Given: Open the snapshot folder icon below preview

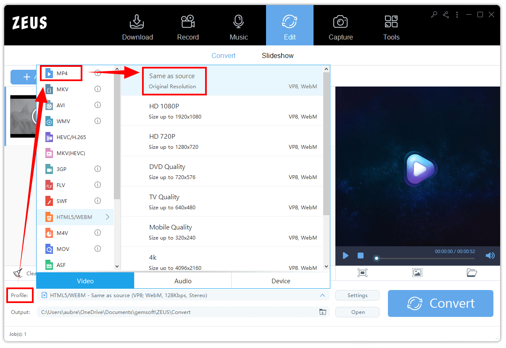Looking at the screenshot, I should (472, 273).
